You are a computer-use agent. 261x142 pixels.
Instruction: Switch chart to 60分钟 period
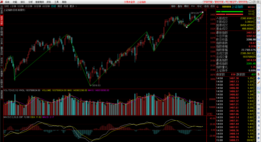[x=46, y=6]
